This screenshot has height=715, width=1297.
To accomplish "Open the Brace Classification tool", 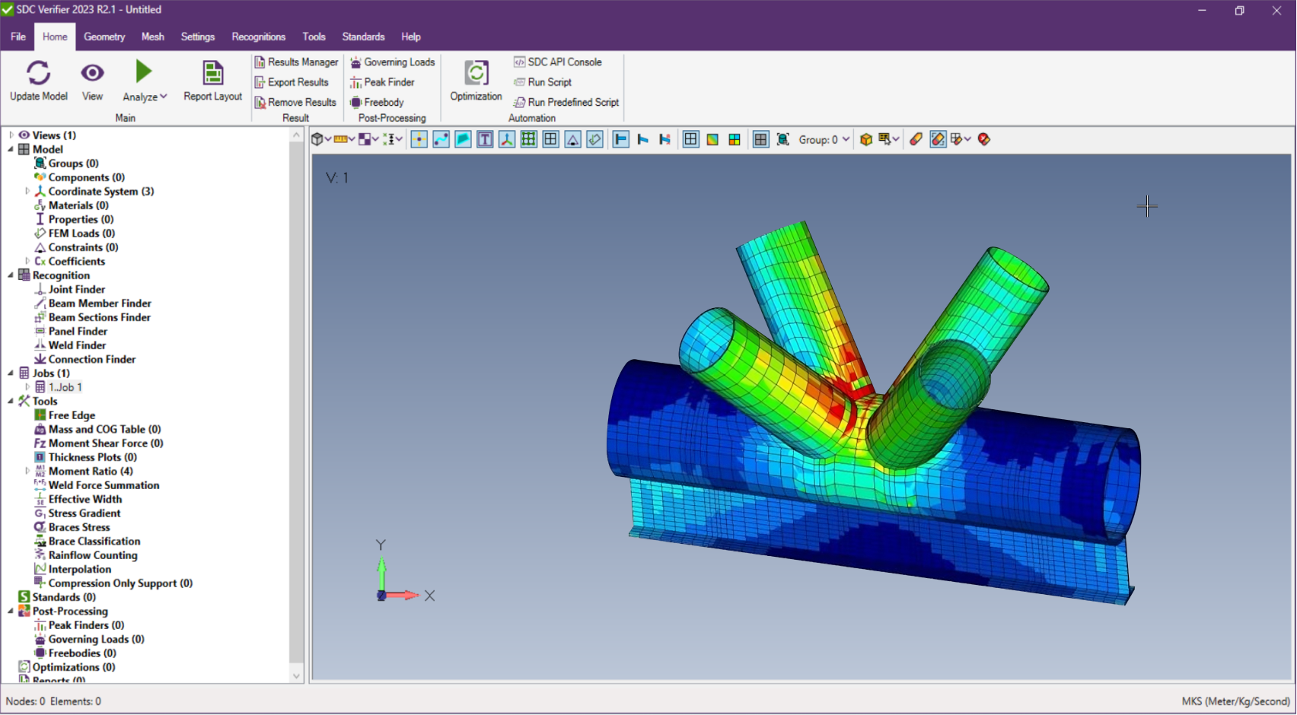I will (x=93, y=541).
